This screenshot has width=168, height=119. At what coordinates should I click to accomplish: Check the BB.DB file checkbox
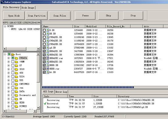coord(44,34)
